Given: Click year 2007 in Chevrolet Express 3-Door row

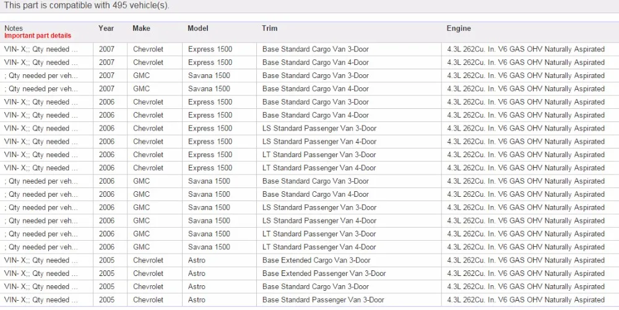Looking at the screenshot, I should click(106, 50).
